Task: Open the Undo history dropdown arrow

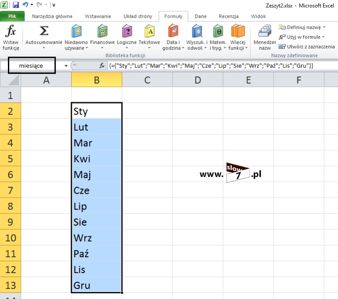Action: [32, 4]
